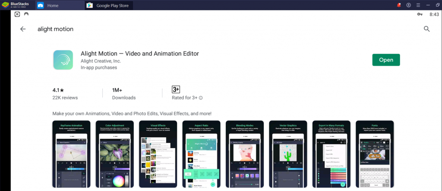Click the app description tagline text
Viewport: 442px width, 191px height.
tap(132, 114)
